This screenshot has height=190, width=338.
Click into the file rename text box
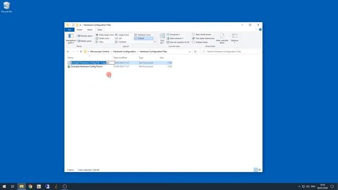coord(93,63)
